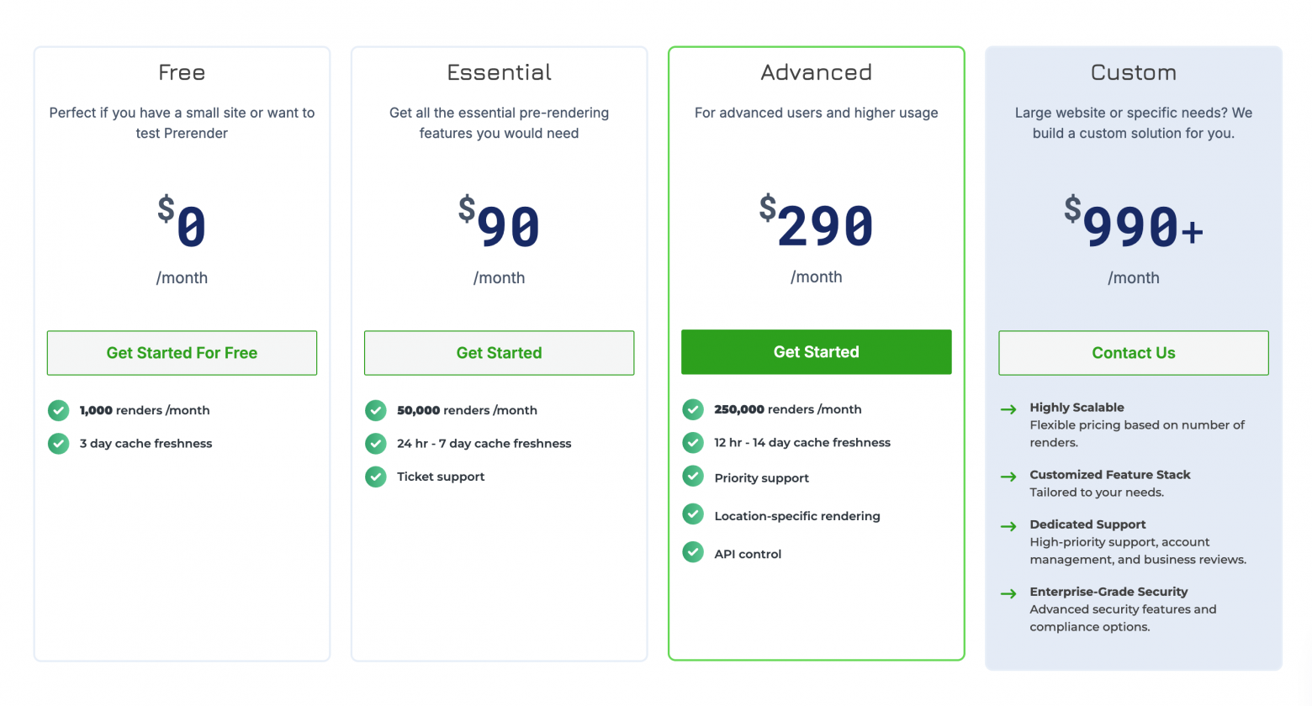
Task: Click the arrow icon beside Dedicated Support
Action: [1008, 526]
